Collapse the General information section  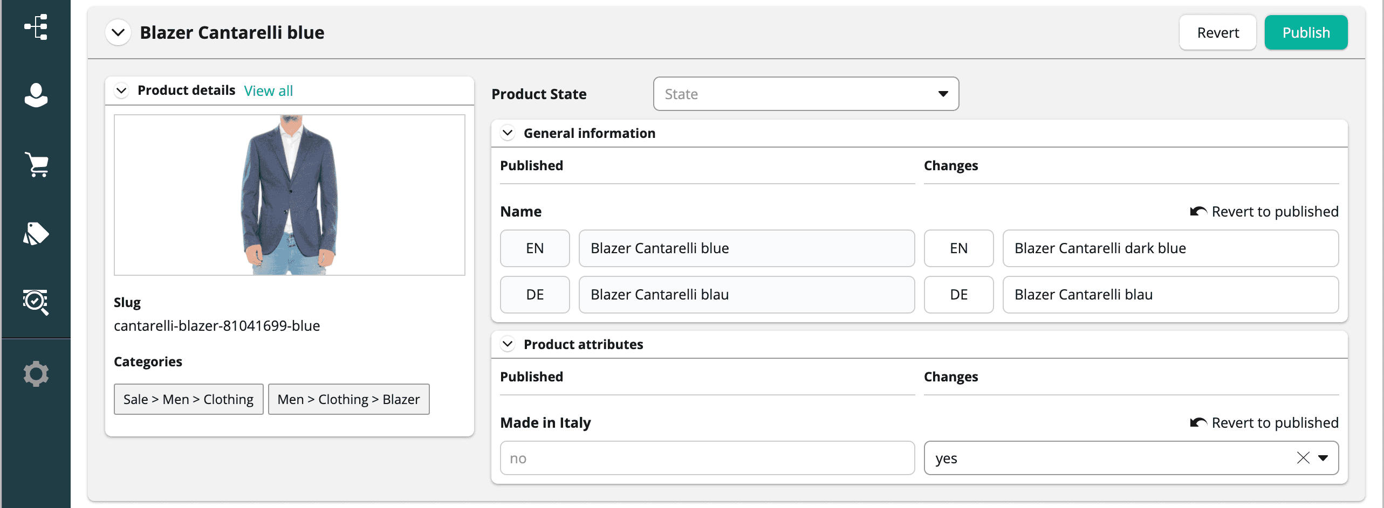click(x=508, y=133)
